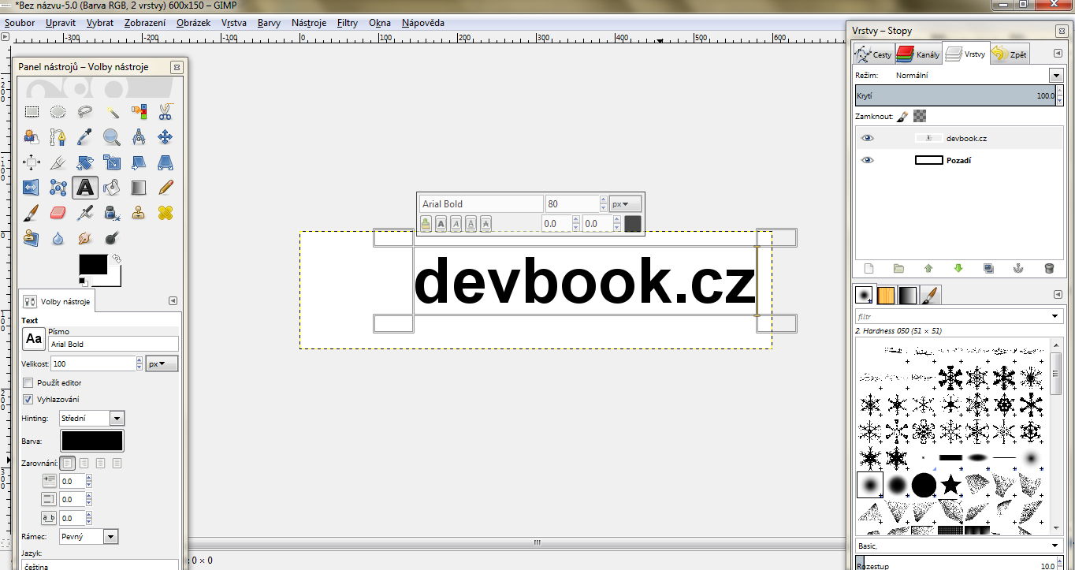Switch to the Kanály tab
This screenshot has width=1075, height=570.
pyautogui.click(x=918, y=54)
